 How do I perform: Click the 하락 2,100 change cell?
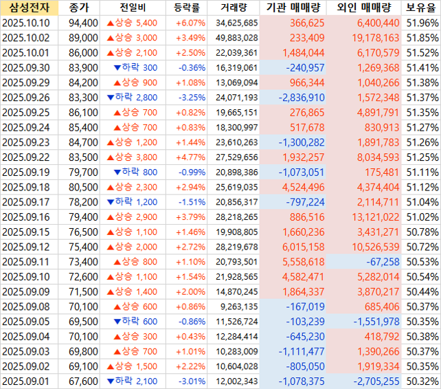coord(133,381)
